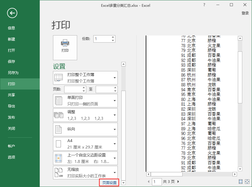
Task: Click the workbook grid icon
Action: [x=59, y=78]
